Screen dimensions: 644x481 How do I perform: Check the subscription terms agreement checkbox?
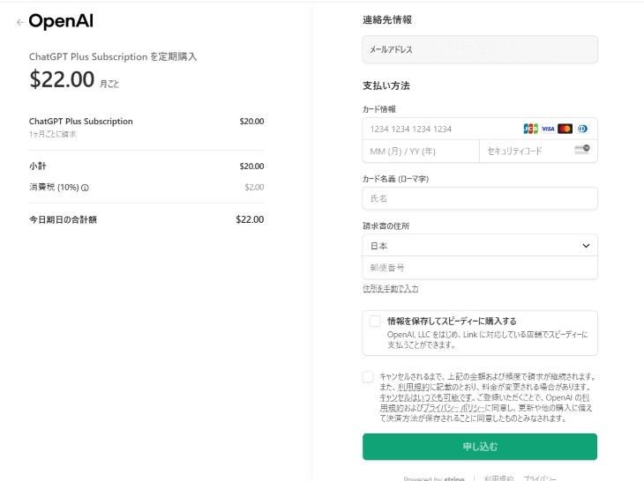368,377
